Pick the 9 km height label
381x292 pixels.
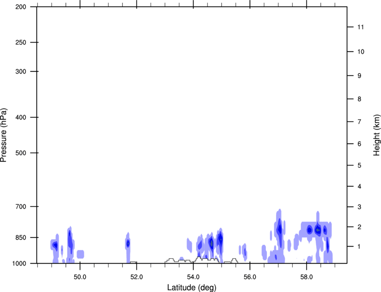pos(359,76)
